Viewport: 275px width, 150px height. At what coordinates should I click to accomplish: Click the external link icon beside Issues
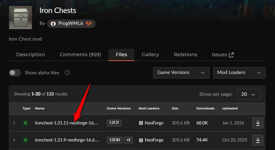point(231,55)
